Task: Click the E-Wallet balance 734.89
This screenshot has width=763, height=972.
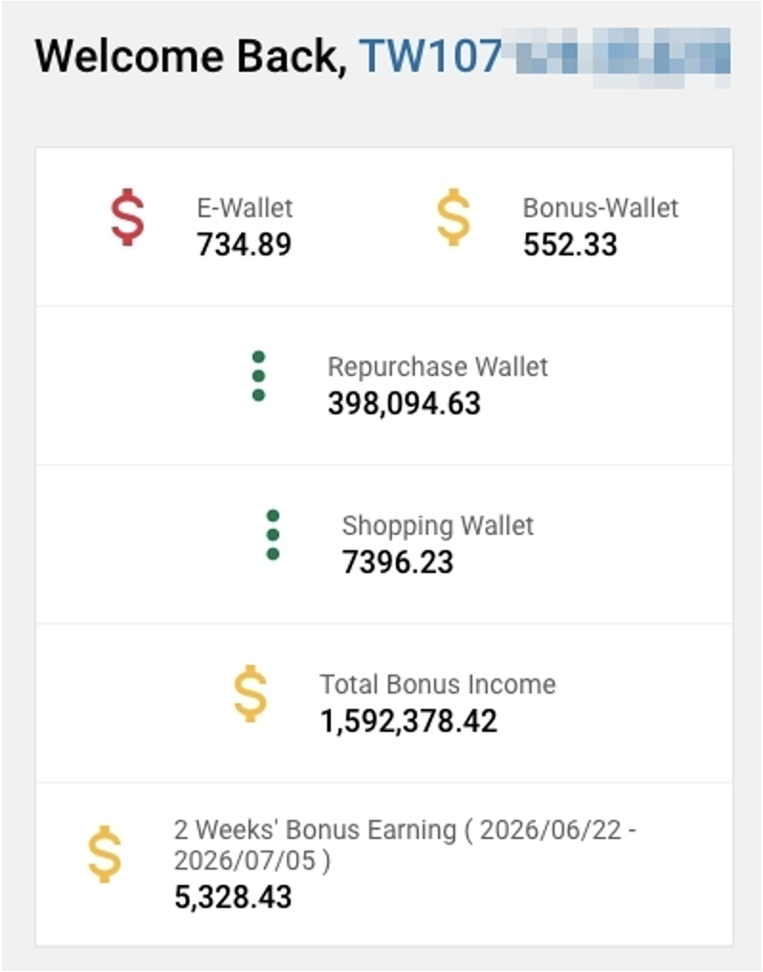Action: point(244,244)
